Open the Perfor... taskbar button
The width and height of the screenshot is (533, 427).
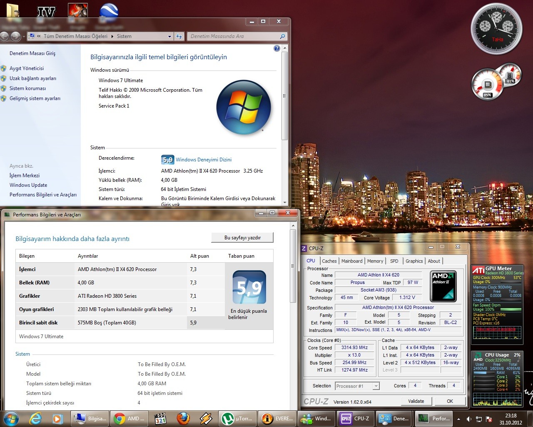[434, 418]
